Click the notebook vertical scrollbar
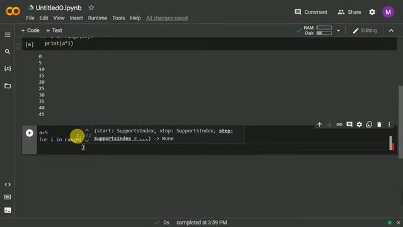The height and width of the screenshot is (227, 403). click(400, 122)
